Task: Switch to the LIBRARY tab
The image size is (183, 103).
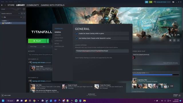Action: (20, 5)
